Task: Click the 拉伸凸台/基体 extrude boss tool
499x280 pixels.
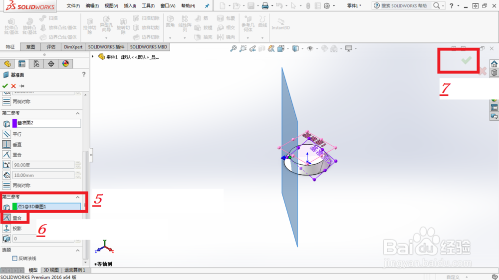Action: click(x=11, y=26)
